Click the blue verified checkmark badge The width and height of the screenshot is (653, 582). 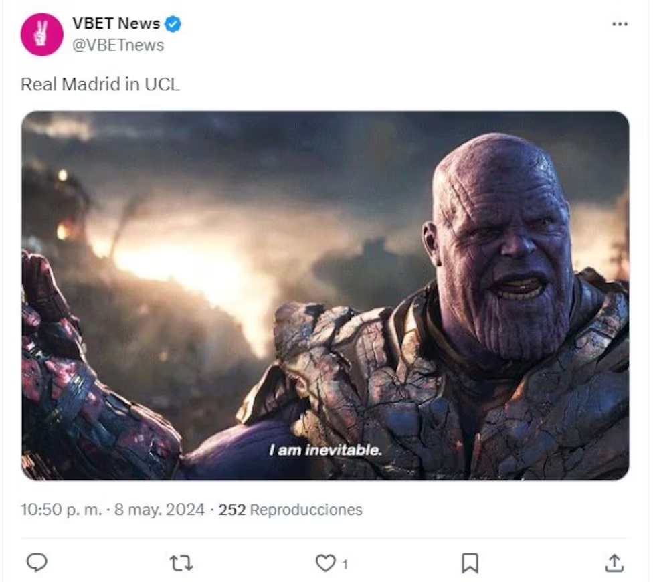tap(173, 24)
